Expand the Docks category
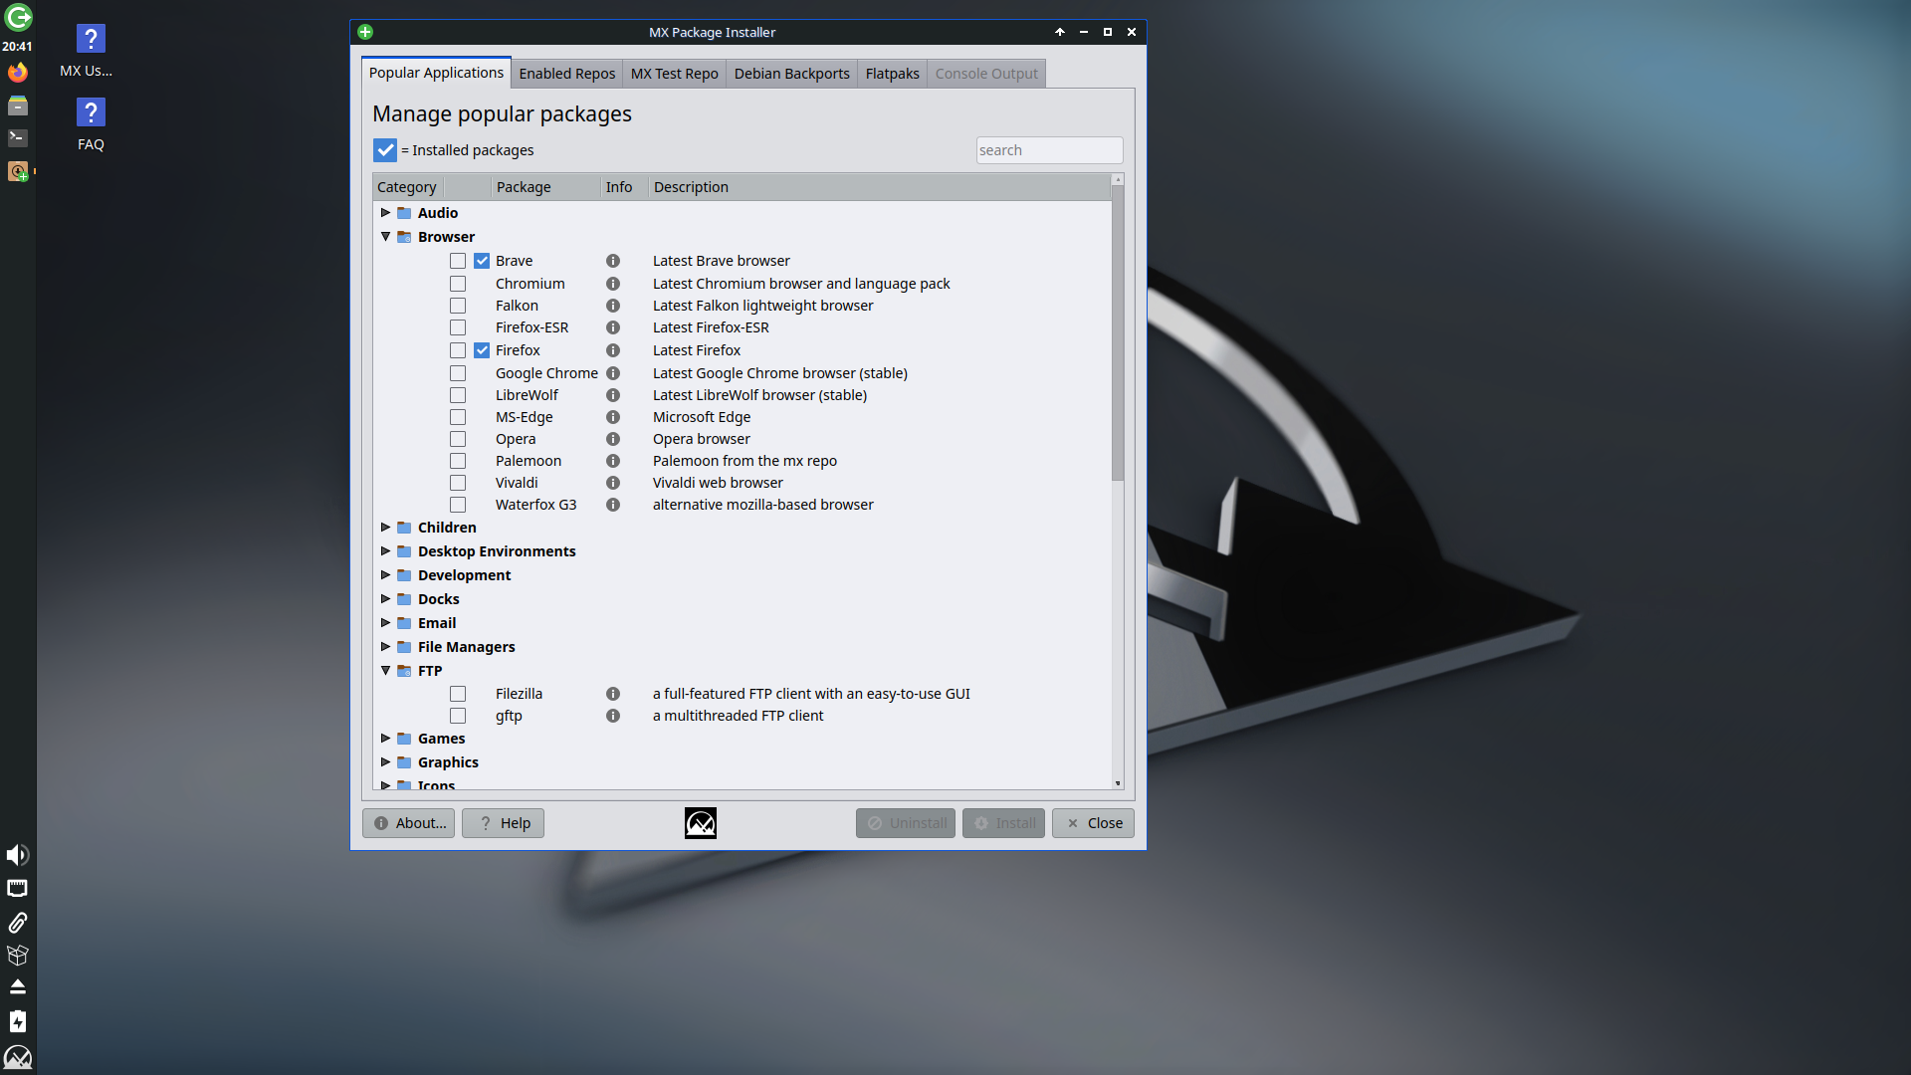The width and height of the screenshot is (1911, 1075). pos(385,599)
